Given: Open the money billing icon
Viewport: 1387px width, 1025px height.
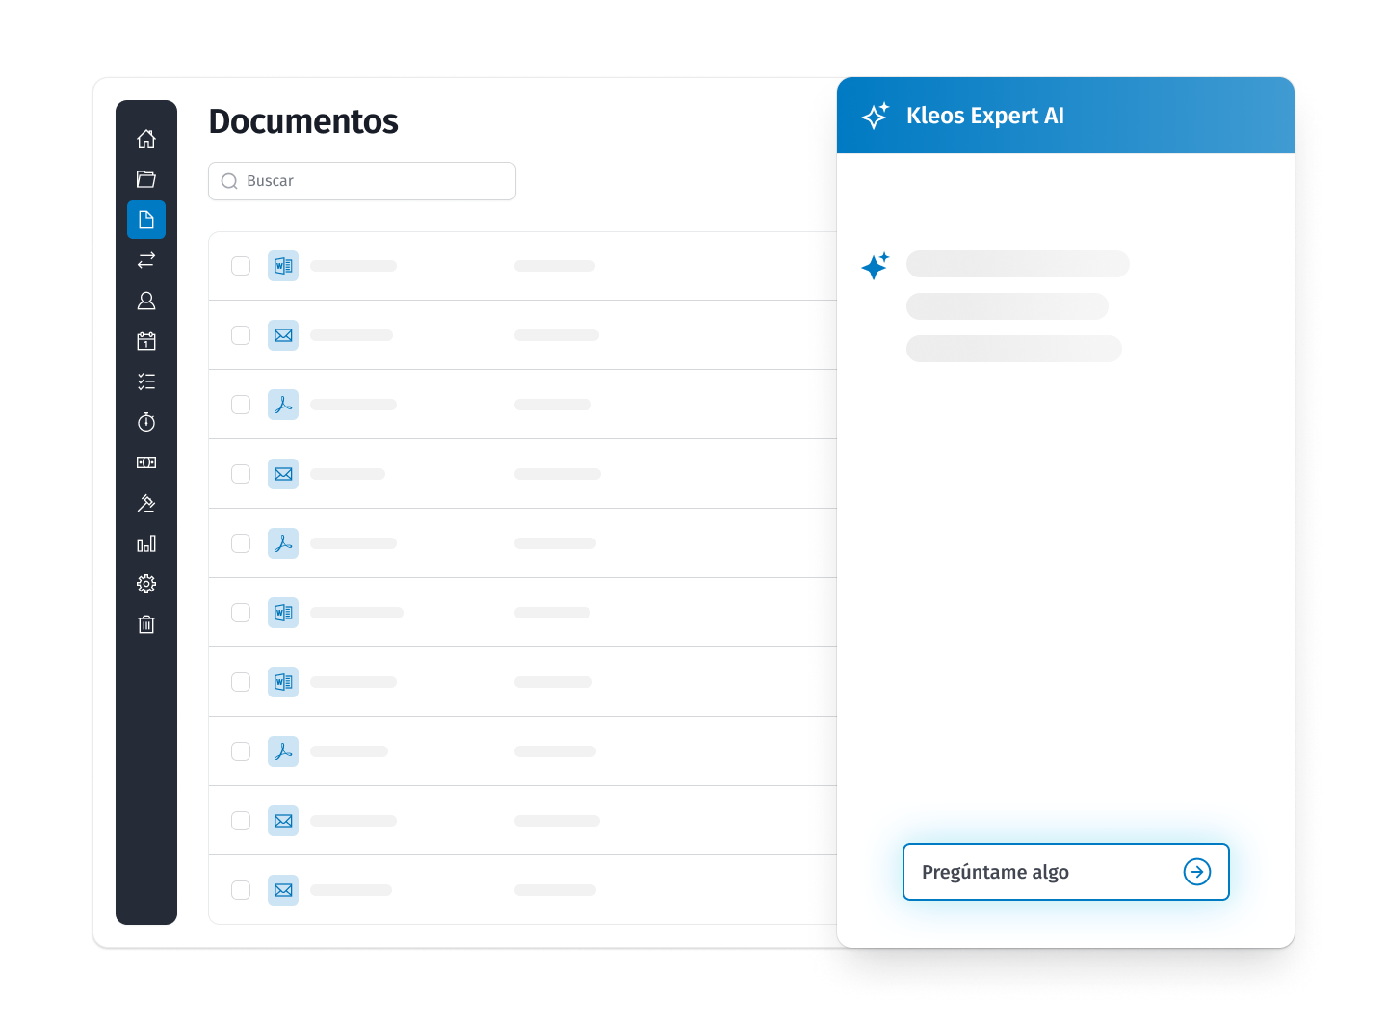Looking at the screenshot, I should [x=146, y=462].
